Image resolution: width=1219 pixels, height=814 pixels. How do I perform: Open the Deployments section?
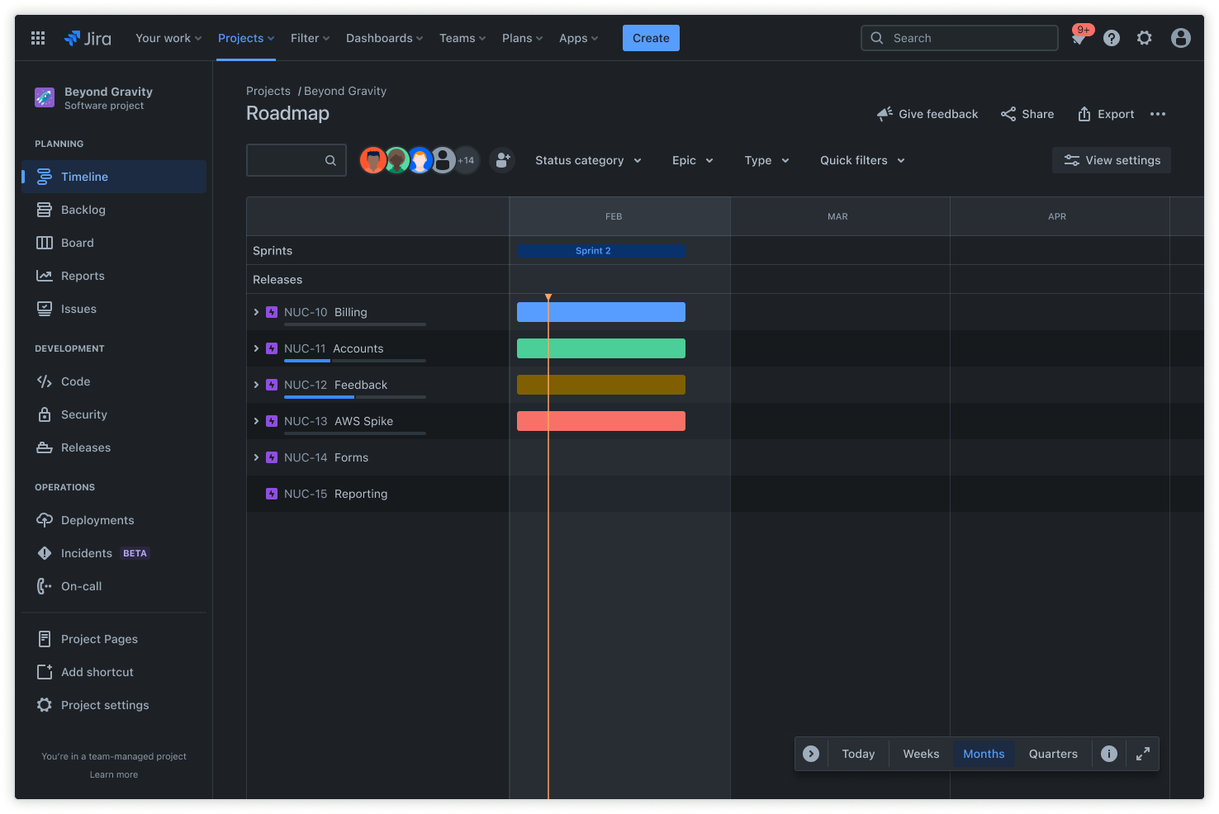[x=97, y=519]
